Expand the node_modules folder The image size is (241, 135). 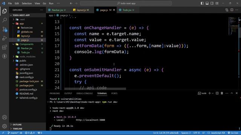27,57
